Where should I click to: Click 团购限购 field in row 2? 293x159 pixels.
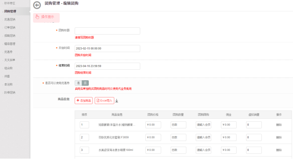[203, 137]
